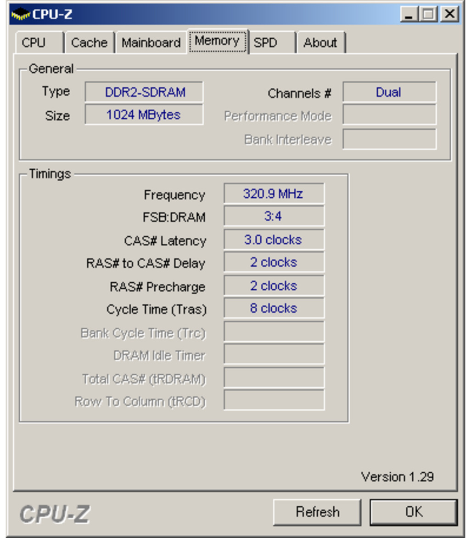Click the Refresh button
This screenshot has height=538, width=471.
[x=317, y=512]
